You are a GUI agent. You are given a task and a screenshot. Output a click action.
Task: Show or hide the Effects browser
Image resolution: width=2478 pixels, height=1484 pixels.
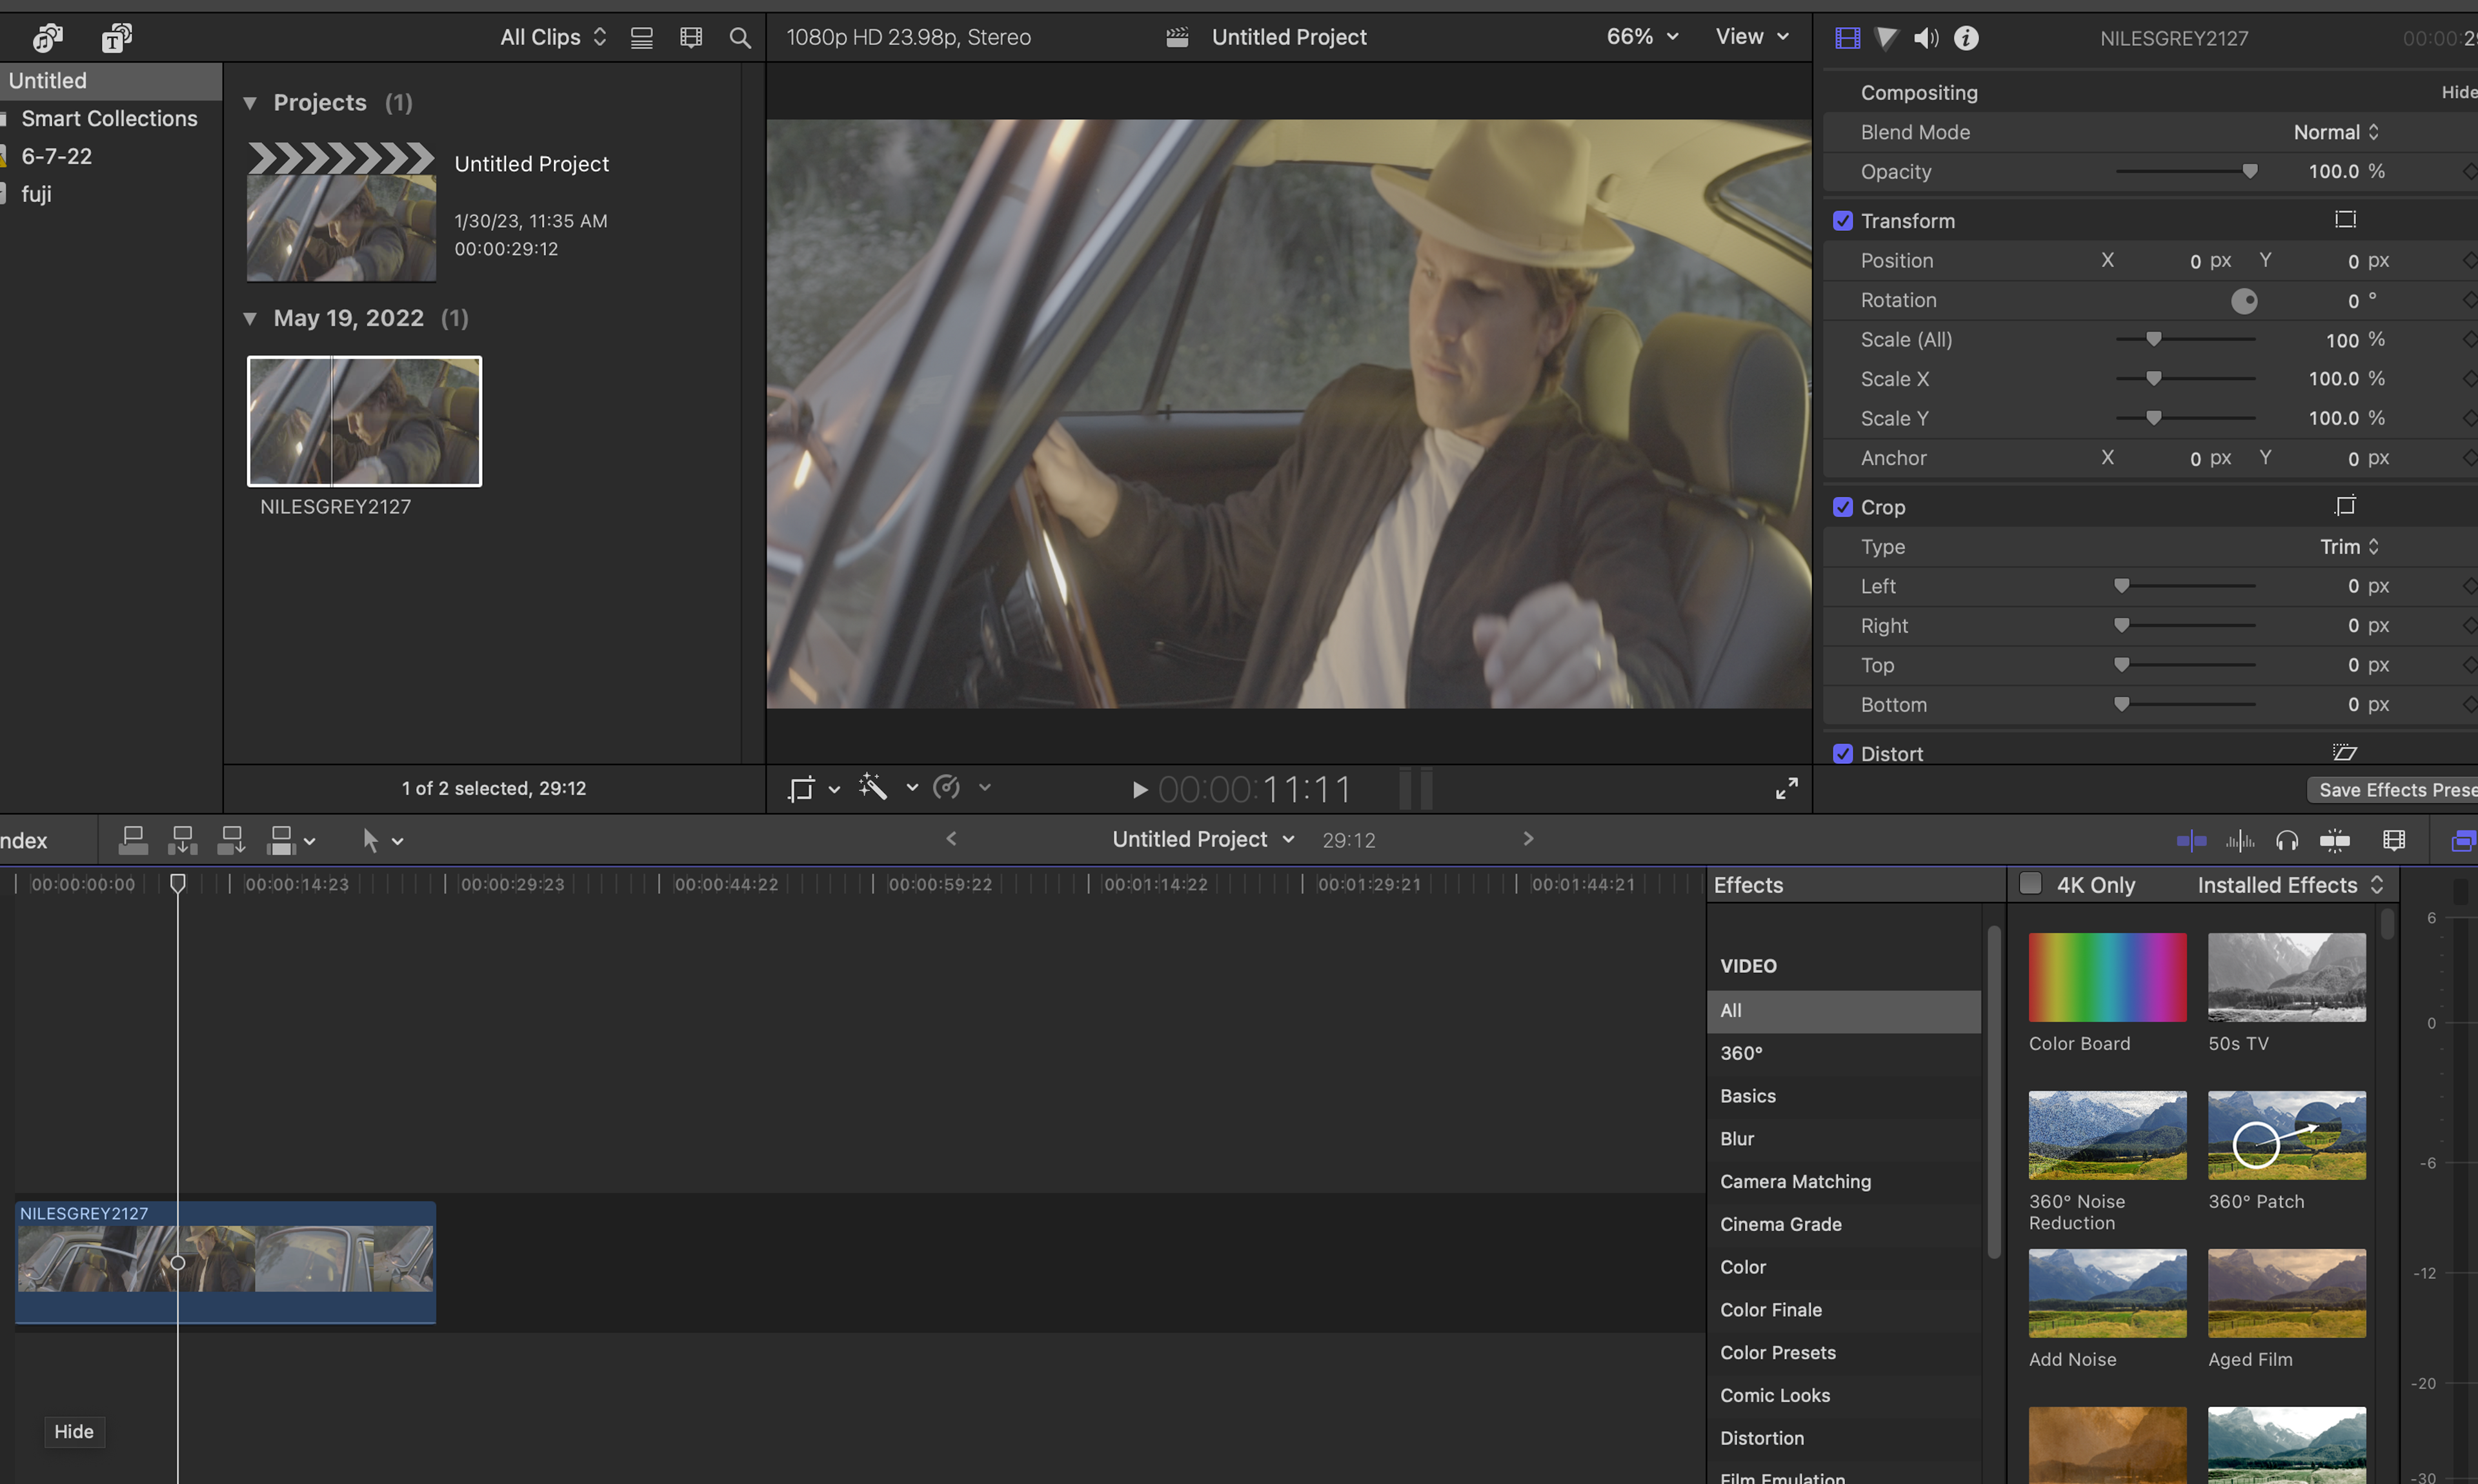tap(2464, 841)
